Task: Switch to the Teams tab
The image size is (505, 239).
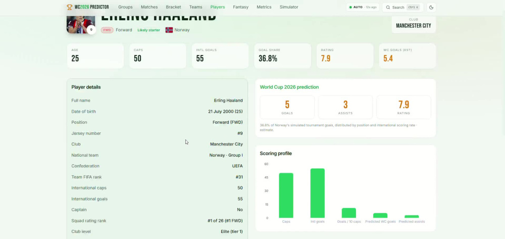Action: 196,7
